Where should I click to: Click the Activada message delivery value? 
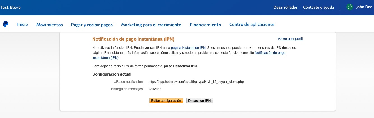155,89
